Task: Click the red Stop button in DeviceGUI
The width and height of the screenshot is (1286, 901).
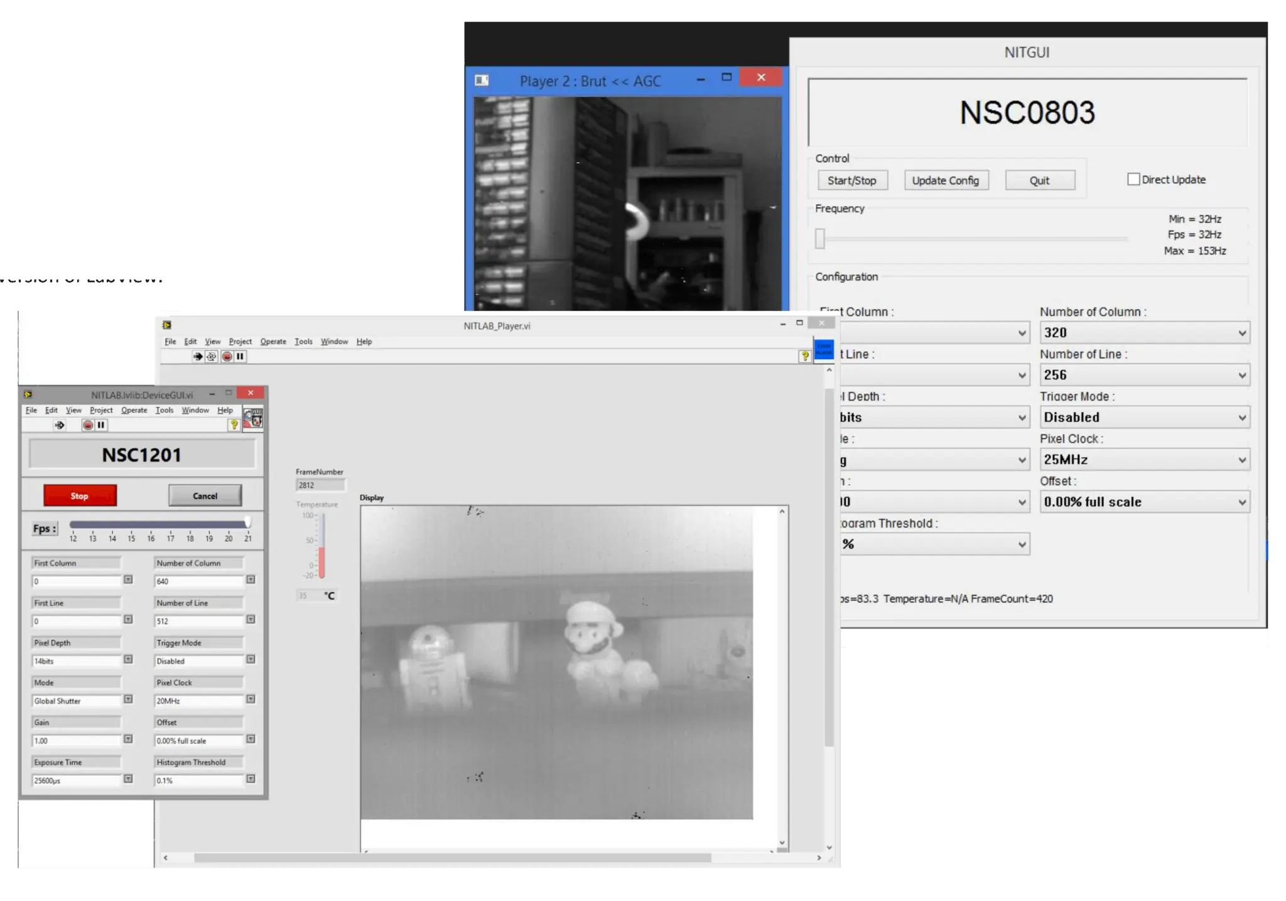Action: click(x=80, y=495)
